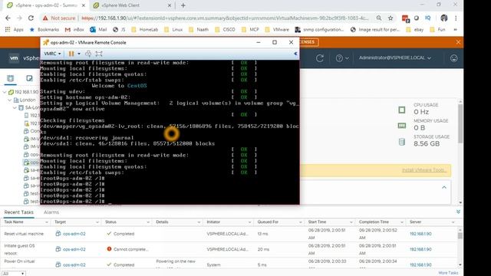Sort tasks by Status column

tap(110, 222)
